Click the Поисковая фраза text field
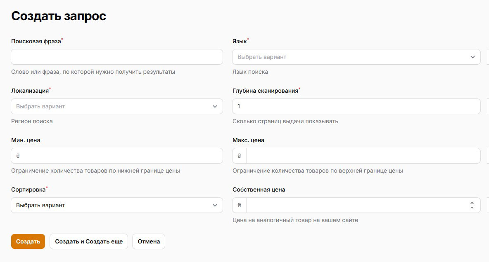The width and height of the screenshot is (489, 262). pos(117,57)
